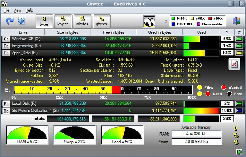Viewport: 246px width, 157px height.
Task: Click the green status indicator for drive C:
Action: tap(239, 39)
